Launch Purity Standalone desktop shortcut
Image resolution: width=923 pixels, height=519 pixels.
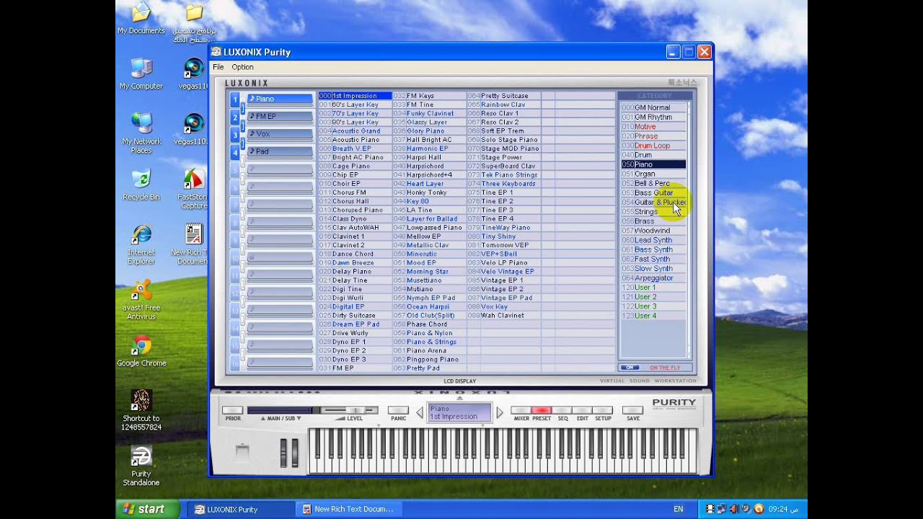point(141,466)
